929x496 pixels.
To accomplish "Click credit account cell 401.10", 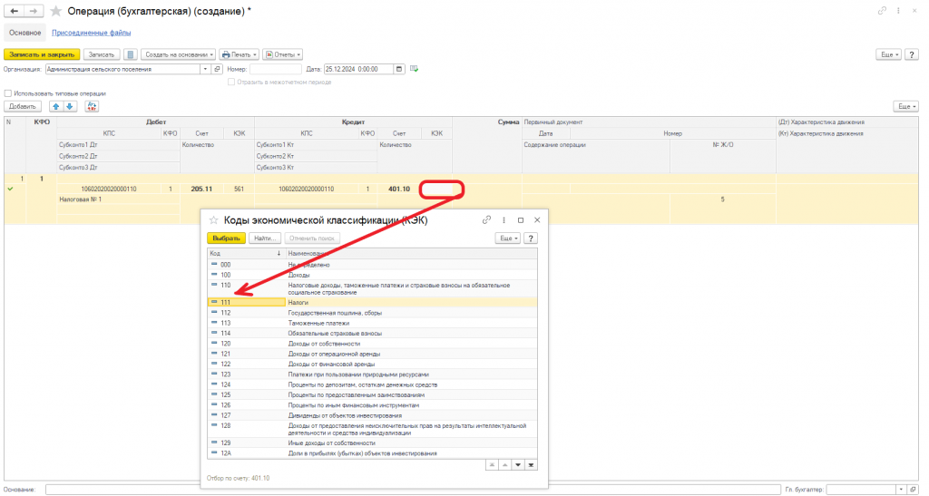I will (399, 190).
